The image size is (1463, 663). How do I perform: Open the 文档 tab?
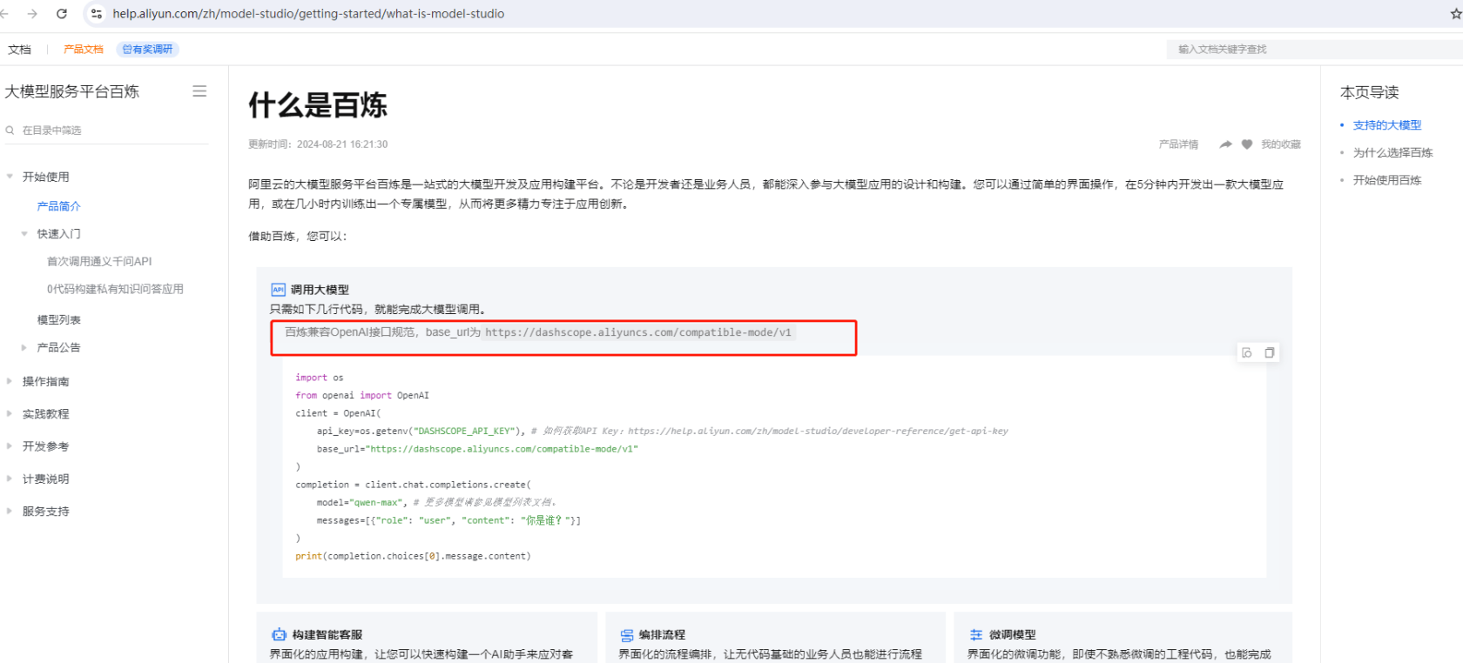coord(19,50)
